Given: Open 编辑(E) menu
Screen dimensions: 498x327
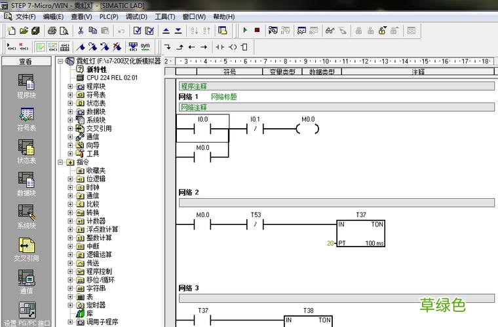Looking at the screenshot, I should click(x=53, y=17).
